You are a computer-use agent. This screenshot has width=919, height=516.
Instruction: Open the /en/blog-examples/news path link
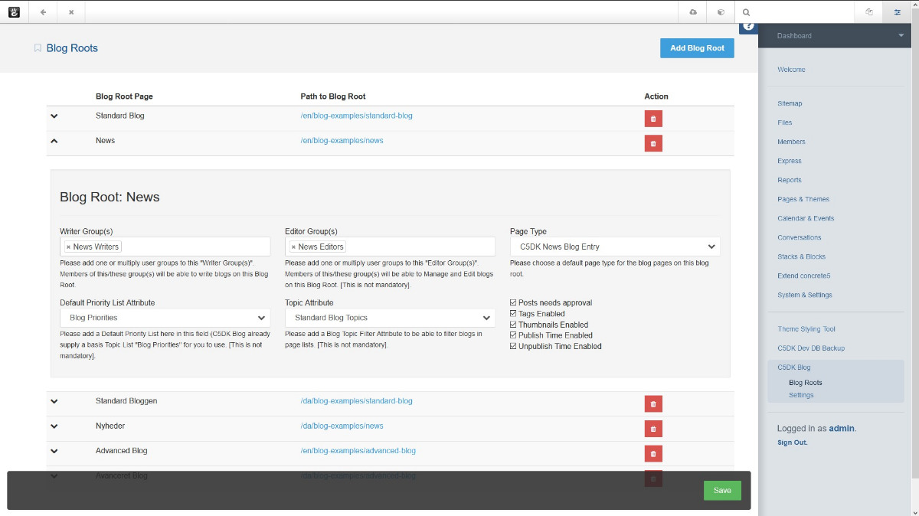[342, 141]
